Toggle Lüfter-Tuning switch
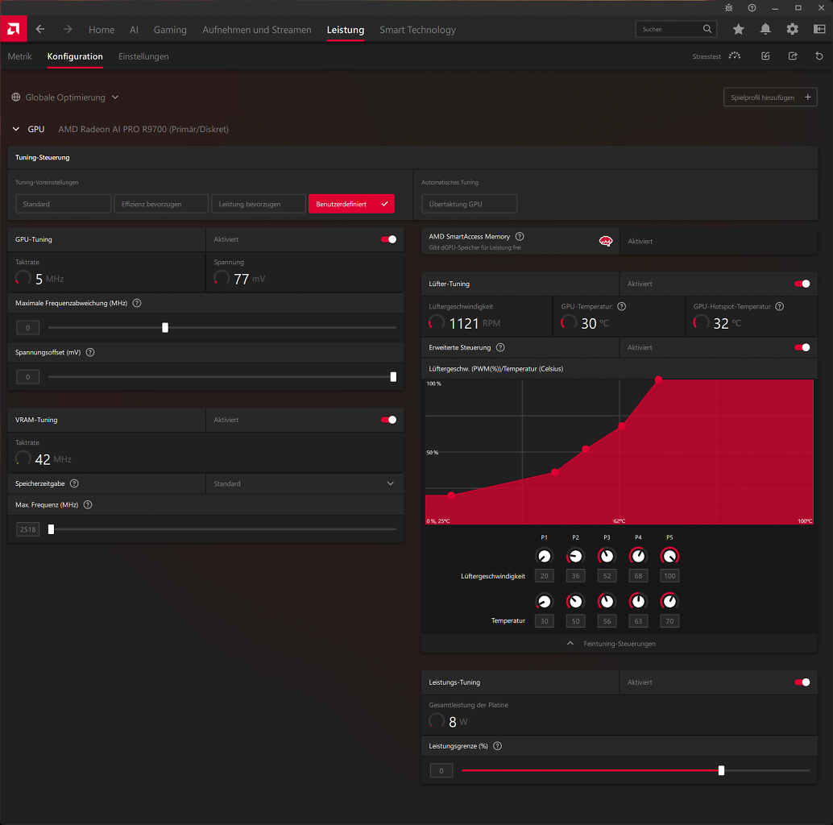The height and width of the screenshot is (825, 833). (x=802, y=284)
